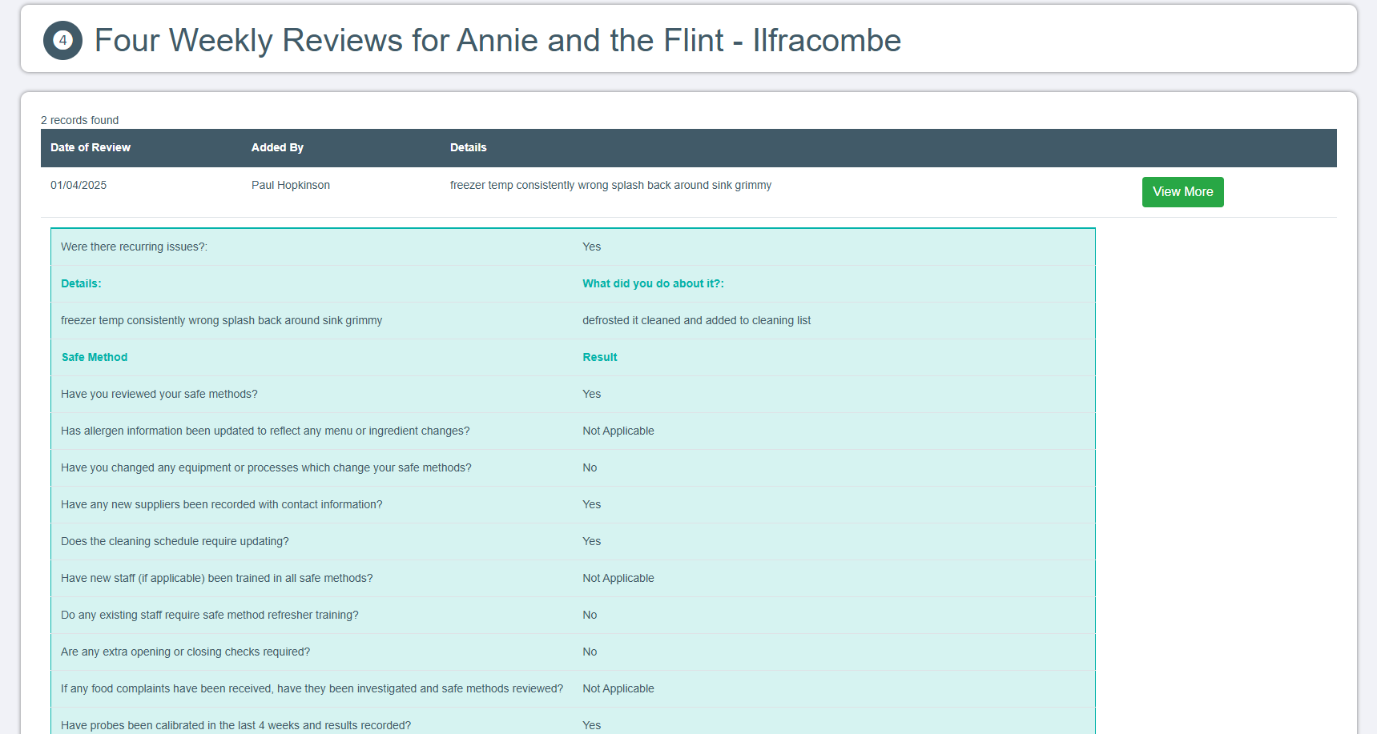
Task: Click the Four Weekly Reviews page title
Action: pyautogui.click(x=497, y=40)
